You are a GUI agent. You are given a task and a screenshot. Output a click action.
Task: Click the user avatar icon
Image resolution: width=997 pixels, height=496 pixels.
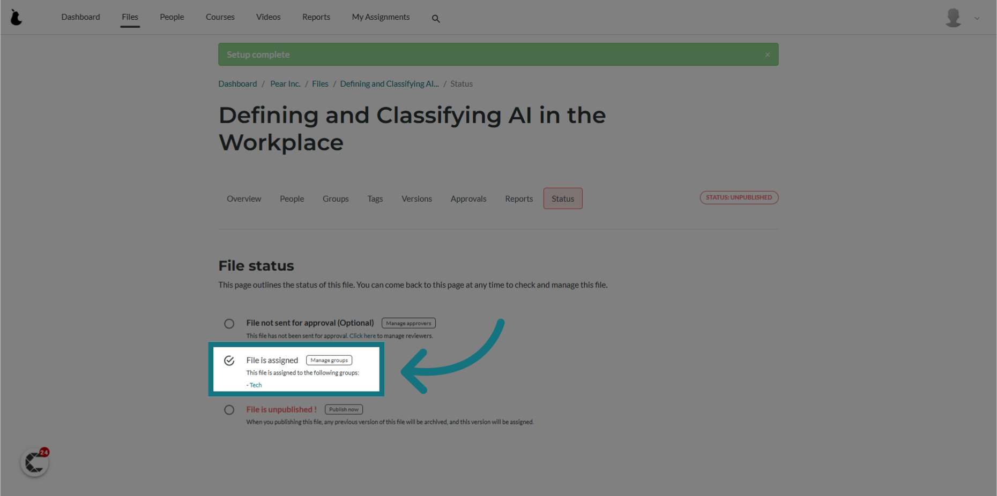953,18
